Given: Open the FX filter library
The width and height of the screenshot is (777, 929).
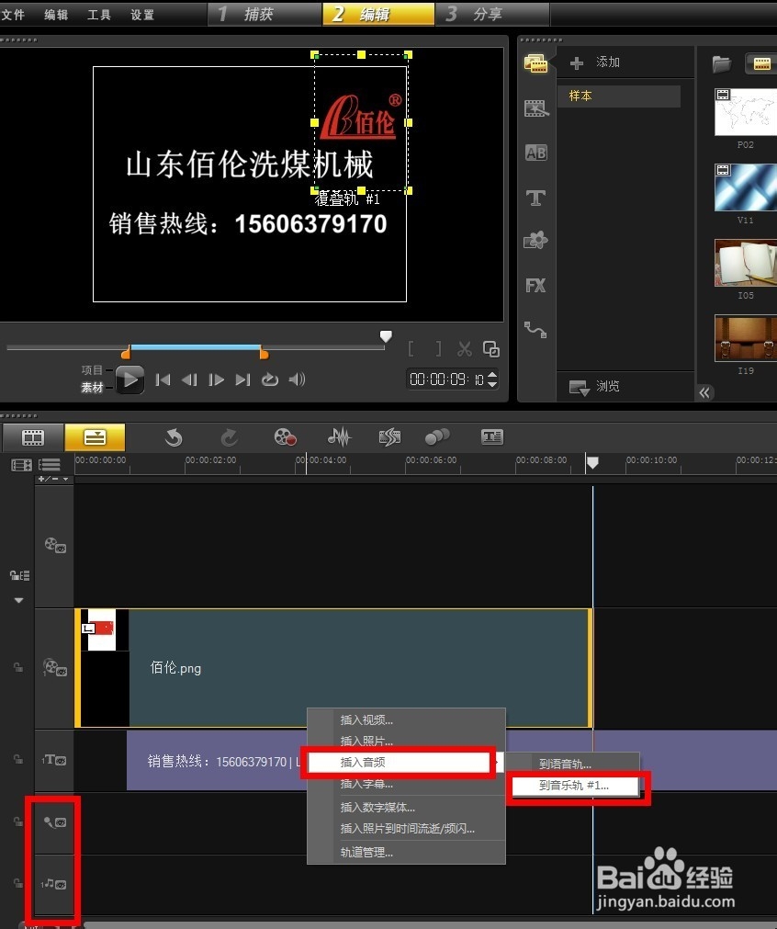Looking at the screenshot, I should coord(536,286).
